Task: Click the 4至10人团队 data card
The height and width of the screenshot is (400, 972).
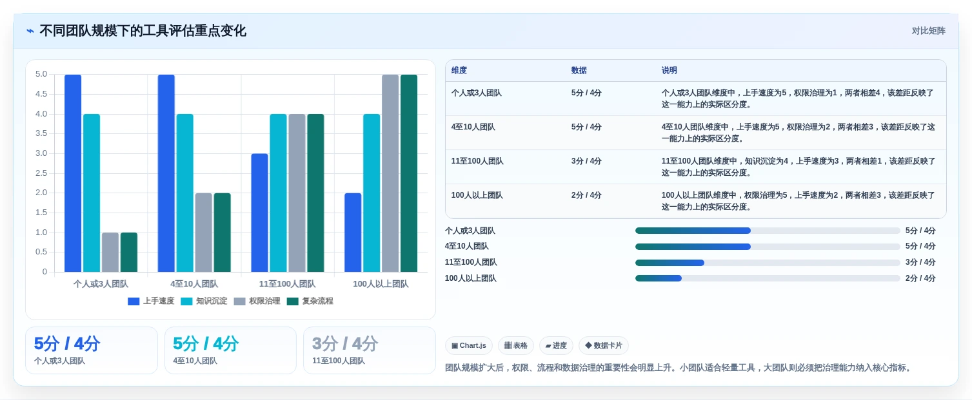Action: point(230,350)
